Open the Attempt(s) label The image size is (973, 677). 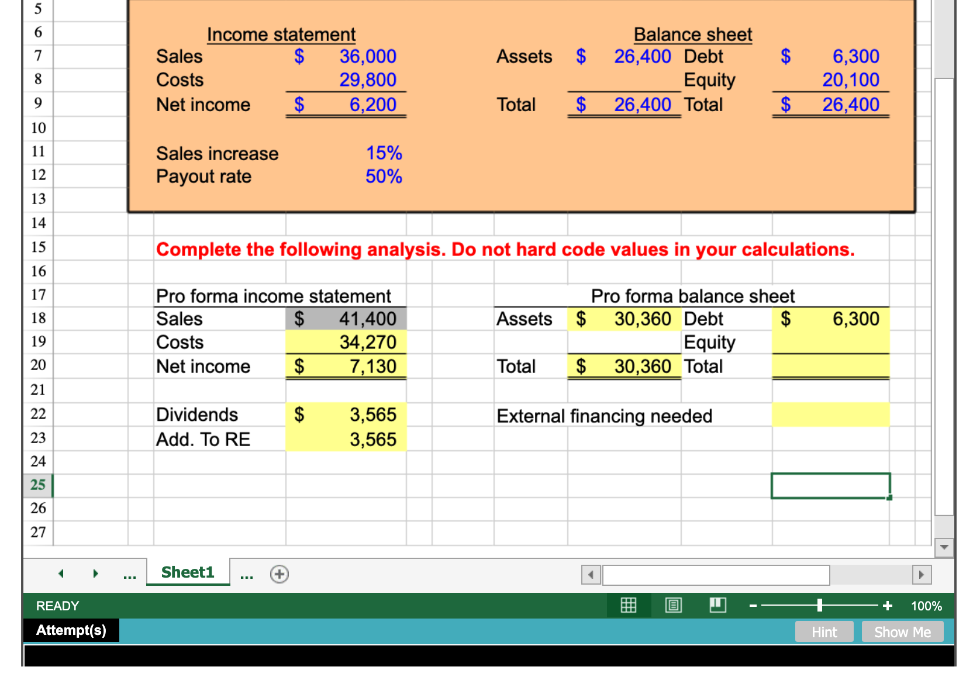coord(71,630)
